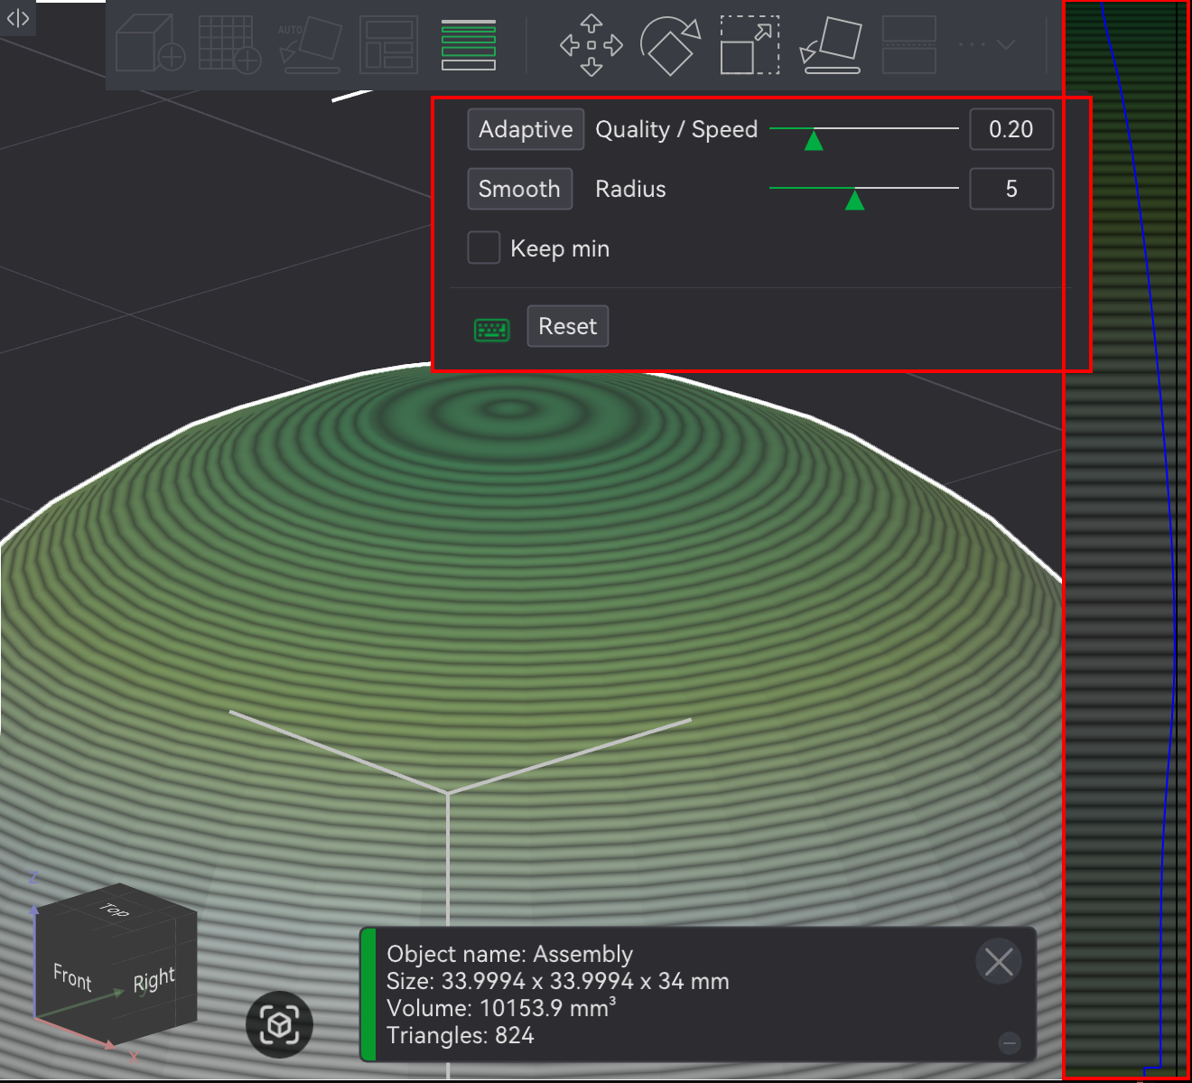Collapse the sidebar with arrow toggle
Screen dimensions: 1192x1083
click(x=18, y=18)
